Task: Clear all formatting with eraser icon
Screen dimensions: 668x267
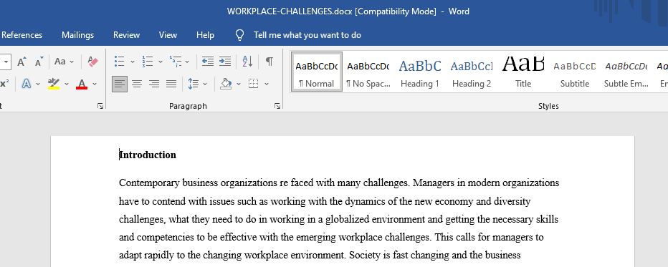Action: point(92,62)
